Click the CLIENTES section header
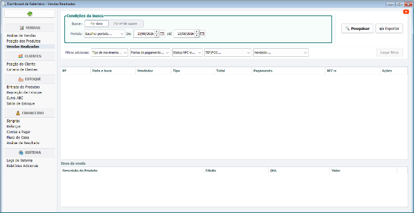The image size is (414, 213). pyautogui.click(x=29, y=56)
